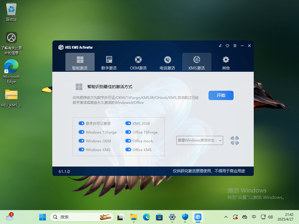The width and height of the screenshot is (299, 224).
Task: Click Windows Security shield in taskbar
Action: (185, 217)
